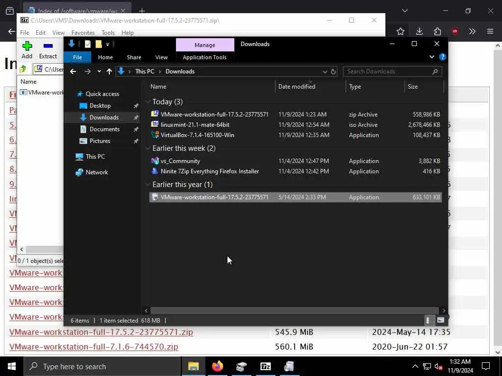Open Help menu in 7-Zip window
The width and height of the screenshot is (502, 376).
click(127, 33)
